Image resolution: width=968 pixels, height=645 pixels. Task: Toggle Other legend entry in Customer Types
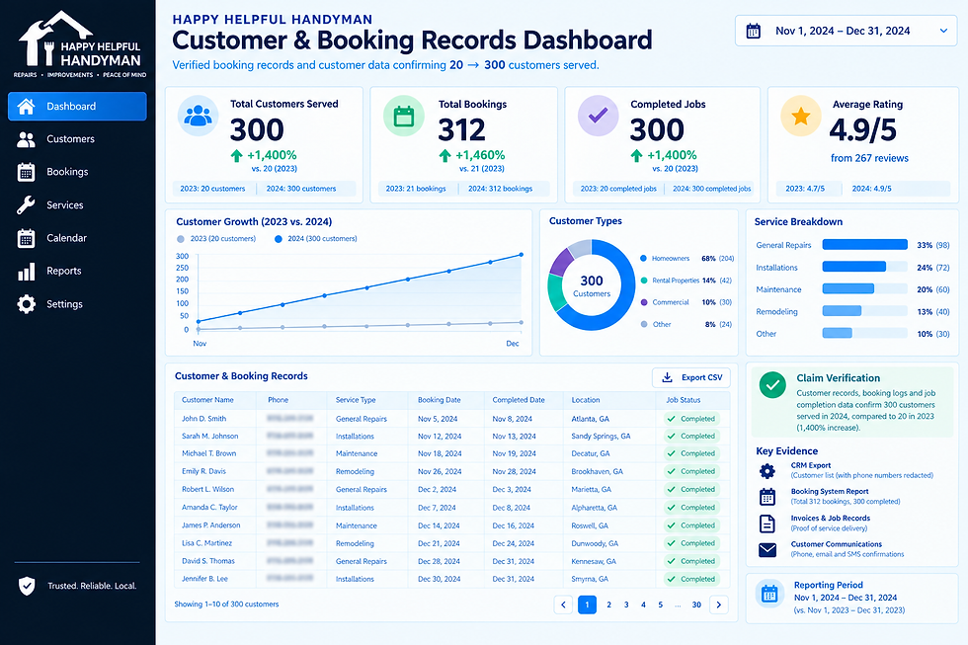(x=686, y=324)
